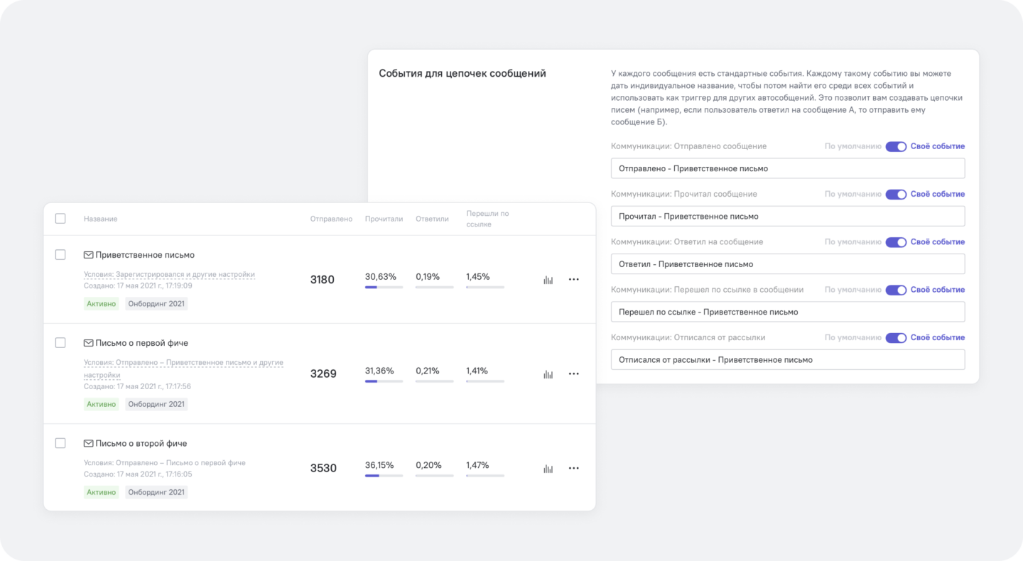Click sent count 3530
This screenshot has width=1023, height=561.
coord(323,469)
